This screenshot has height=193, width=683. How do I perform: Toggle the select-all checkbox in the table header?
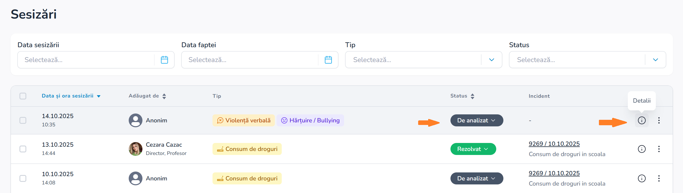point(23,96)
